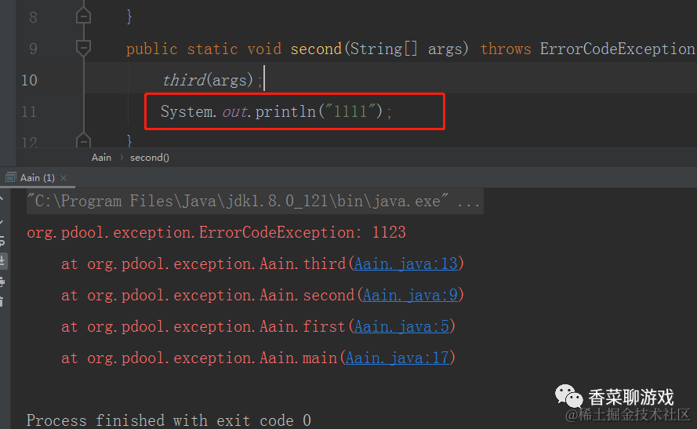697x429 pixels.
Task: Select the Aain breadcrumb
Action: [x=101, y=158]
